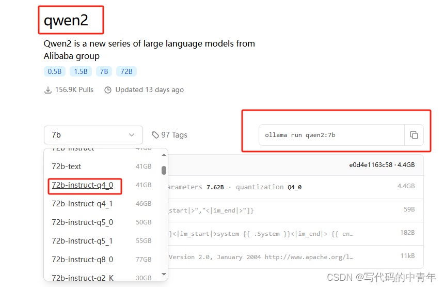The height and width of the screenshot is (287, 444).
Task: Open the parameters 7.62B quantization Q4_0 row
Action: [x=296, y=187]
